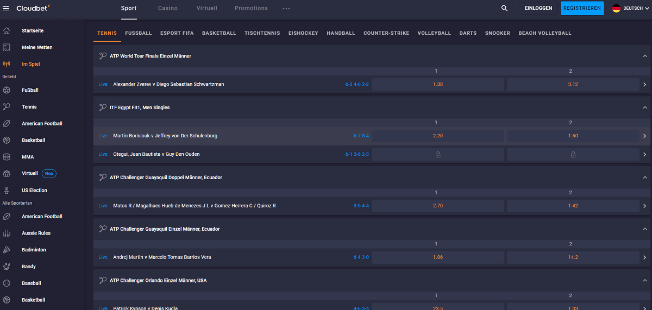Viewport: 652px width, 310px height.
Task: Bet on von Der Schulenburg at 1.60
Action: [x=573, y=136]
